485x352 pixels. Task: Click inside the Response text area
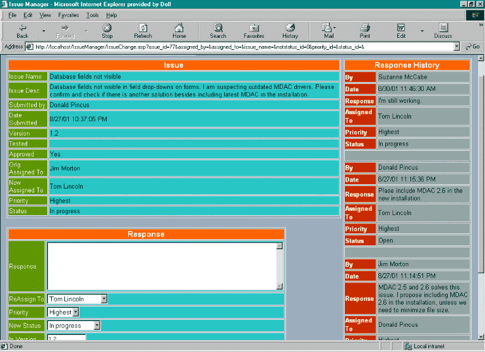(x=161, y=266)
